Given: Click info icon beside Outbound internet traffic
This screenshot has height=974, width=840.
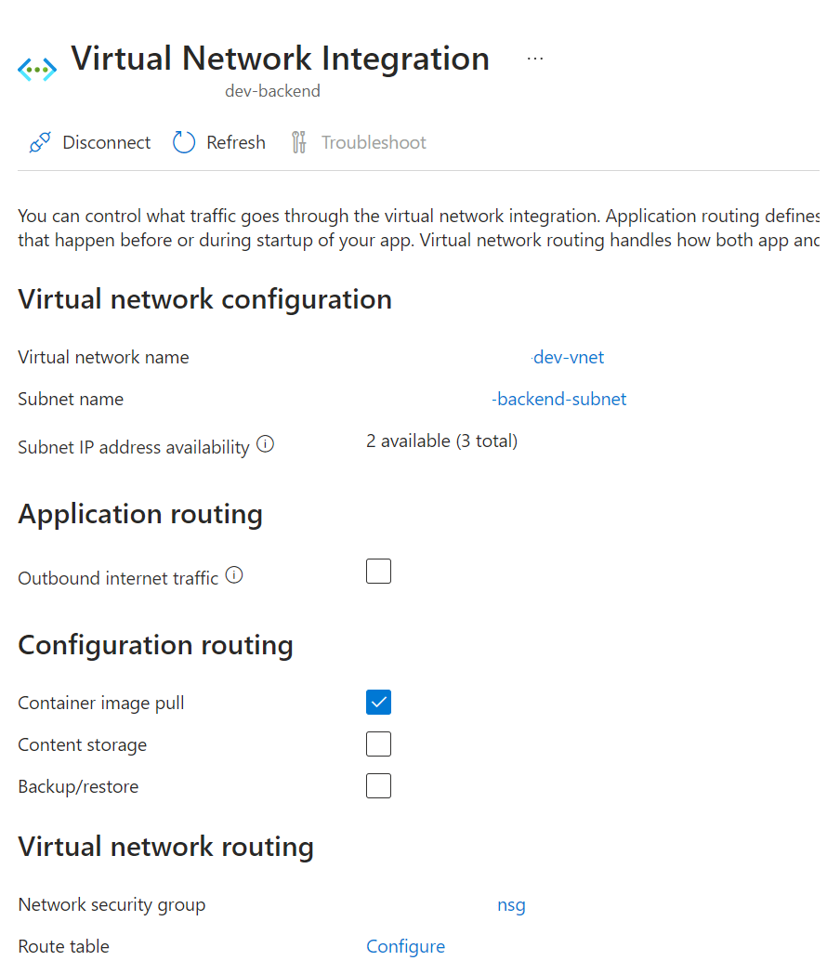Looking at the screenshot, I should pyautogui.click(x=234, y=575).
